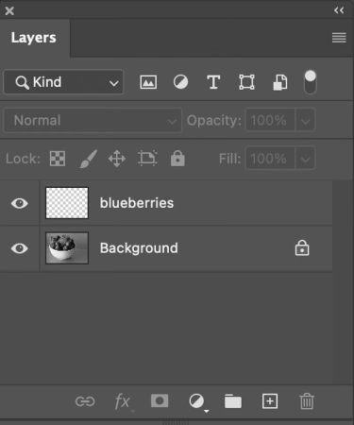Filter for adjustment layers icon
Viewport: 354px width, 425px height.
(x=180, y=82)
